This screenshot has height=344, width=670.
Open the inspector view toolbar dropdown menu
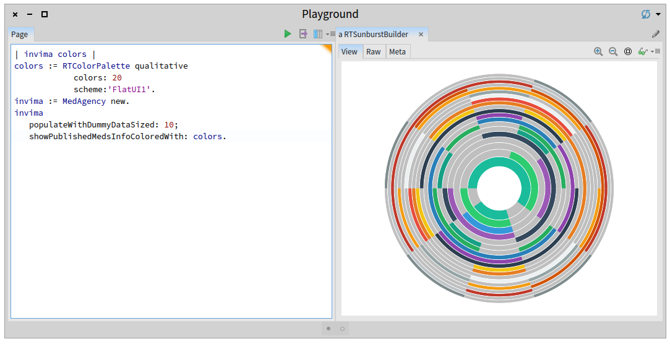click(x=655, y=51)
